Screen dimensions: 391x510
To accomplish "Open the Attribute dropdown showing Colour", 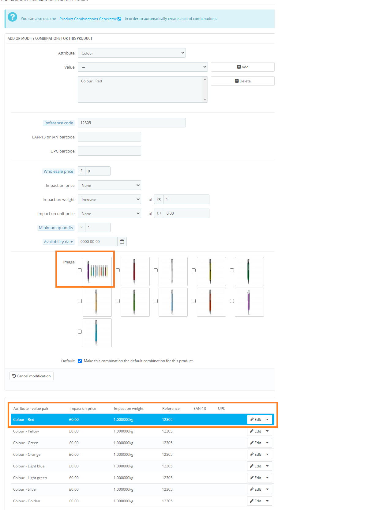I will [x=132, y=53].
